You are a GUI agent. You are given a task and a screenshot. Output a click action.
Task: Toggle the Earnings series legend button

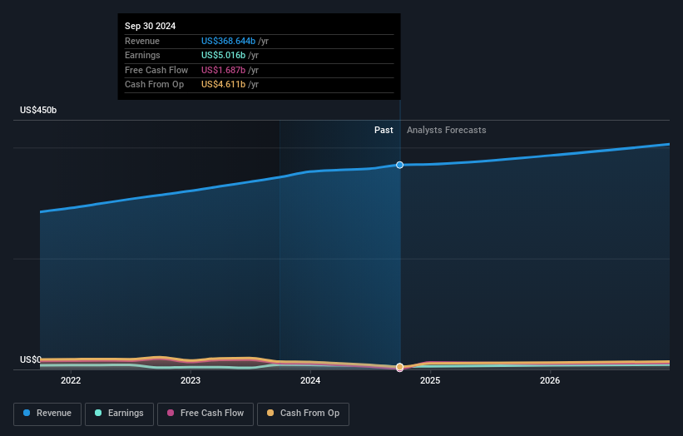[119, 414]
